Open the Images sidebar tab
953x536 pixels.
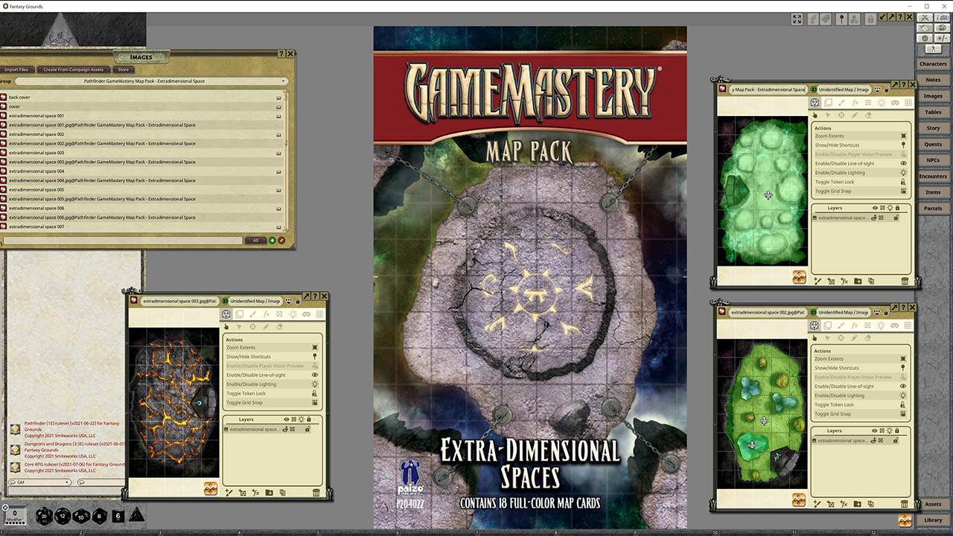tap(933, 95)
